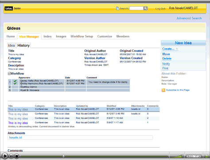
Task: Open the Create... dropdown menu
Action: (170, 49)
